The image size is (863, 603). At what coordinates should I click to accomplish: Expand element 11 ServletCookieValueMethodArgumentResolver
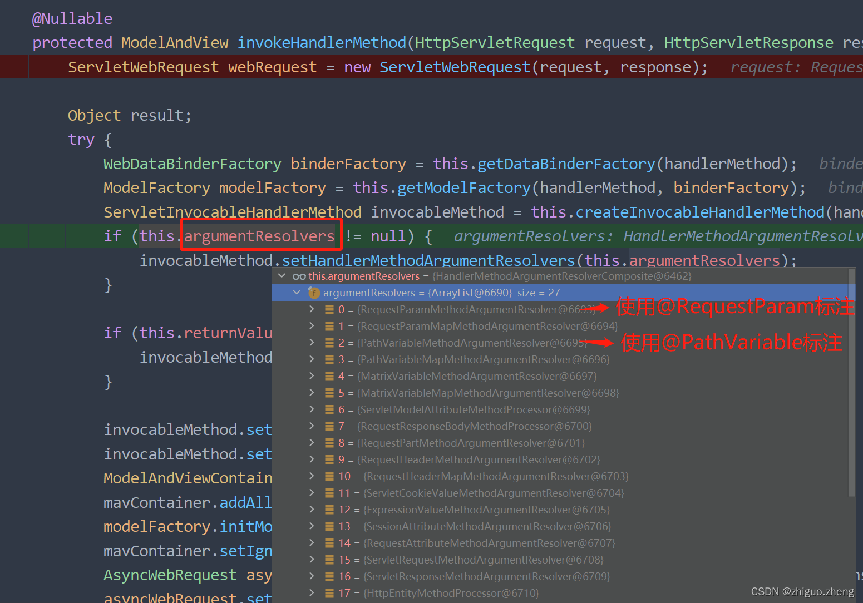312,493
